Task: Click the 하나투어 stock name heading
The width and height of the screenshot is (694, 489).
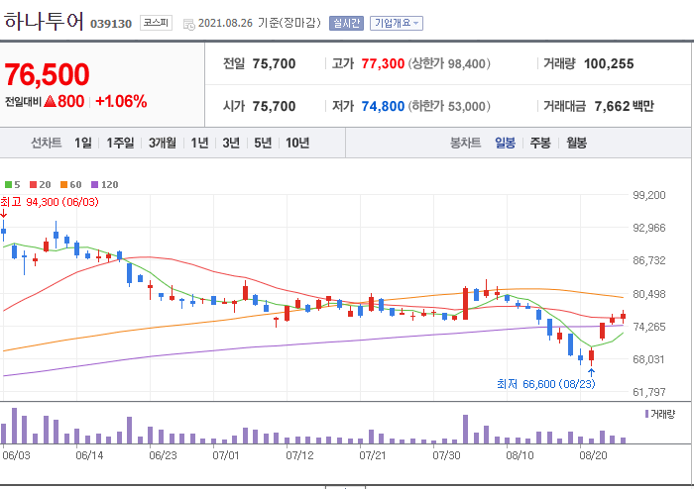Action: tap(44, 21)
